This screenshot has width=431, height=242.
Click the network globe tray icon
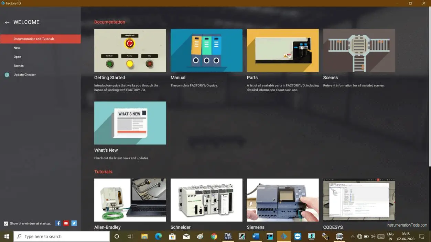tap(359, 237)
